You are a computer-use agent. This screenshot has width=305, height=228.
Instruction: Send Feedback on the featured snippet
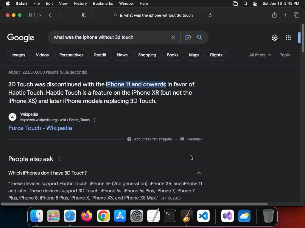pos(192,139)
